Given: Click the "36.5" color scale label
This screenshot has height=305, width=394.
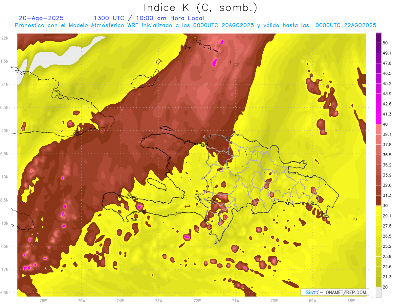Looking at the screenshot, I should tap(387, 155).
